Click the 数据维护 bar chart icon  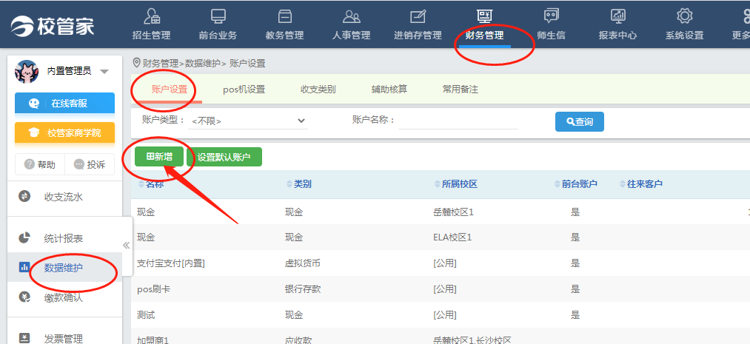tap(24, 267)
